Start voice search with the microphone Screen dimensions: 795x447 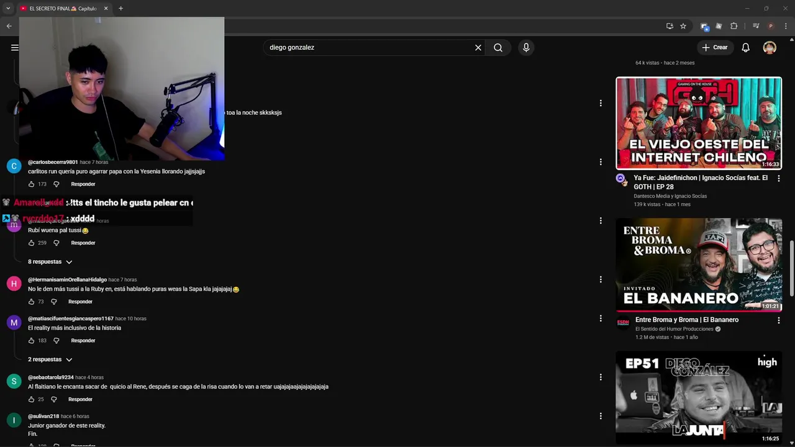[x=526, y=47]
